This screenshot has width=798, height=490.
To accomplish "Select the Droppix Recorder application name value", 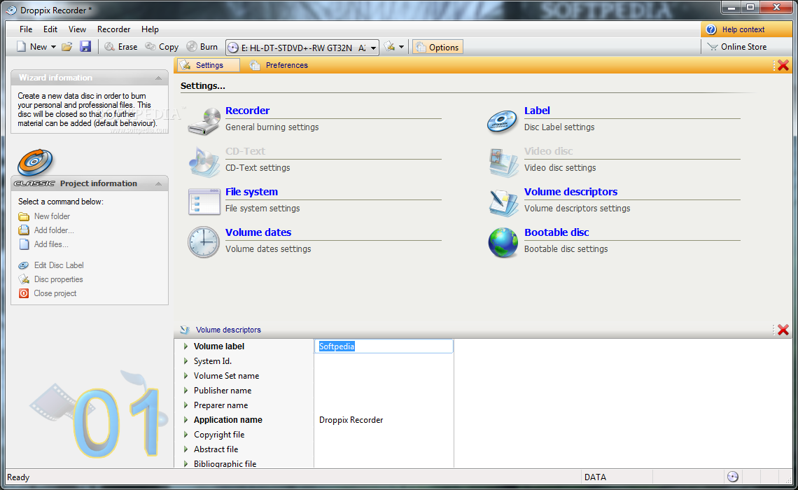I will pos(351,420).
